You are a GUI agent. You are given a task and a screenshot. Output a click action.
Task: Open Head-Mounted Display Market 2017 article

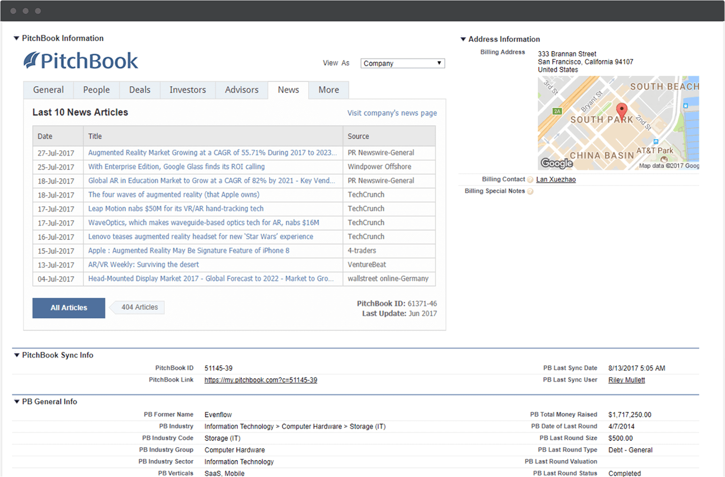click(x=211, y=279)
